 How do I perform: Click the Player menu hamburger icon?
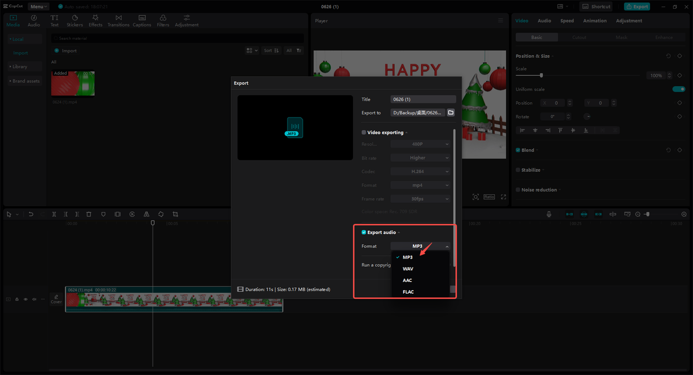(501, 21)
